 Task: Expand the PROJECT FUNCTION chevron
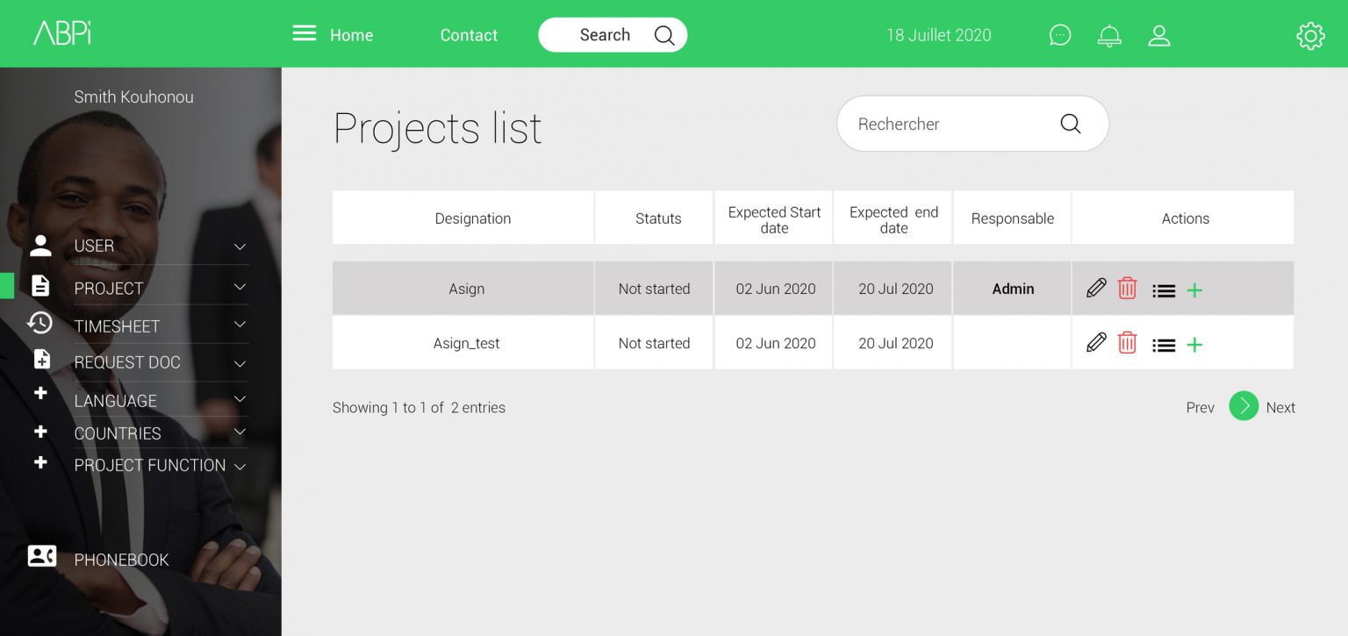[240, 466]
